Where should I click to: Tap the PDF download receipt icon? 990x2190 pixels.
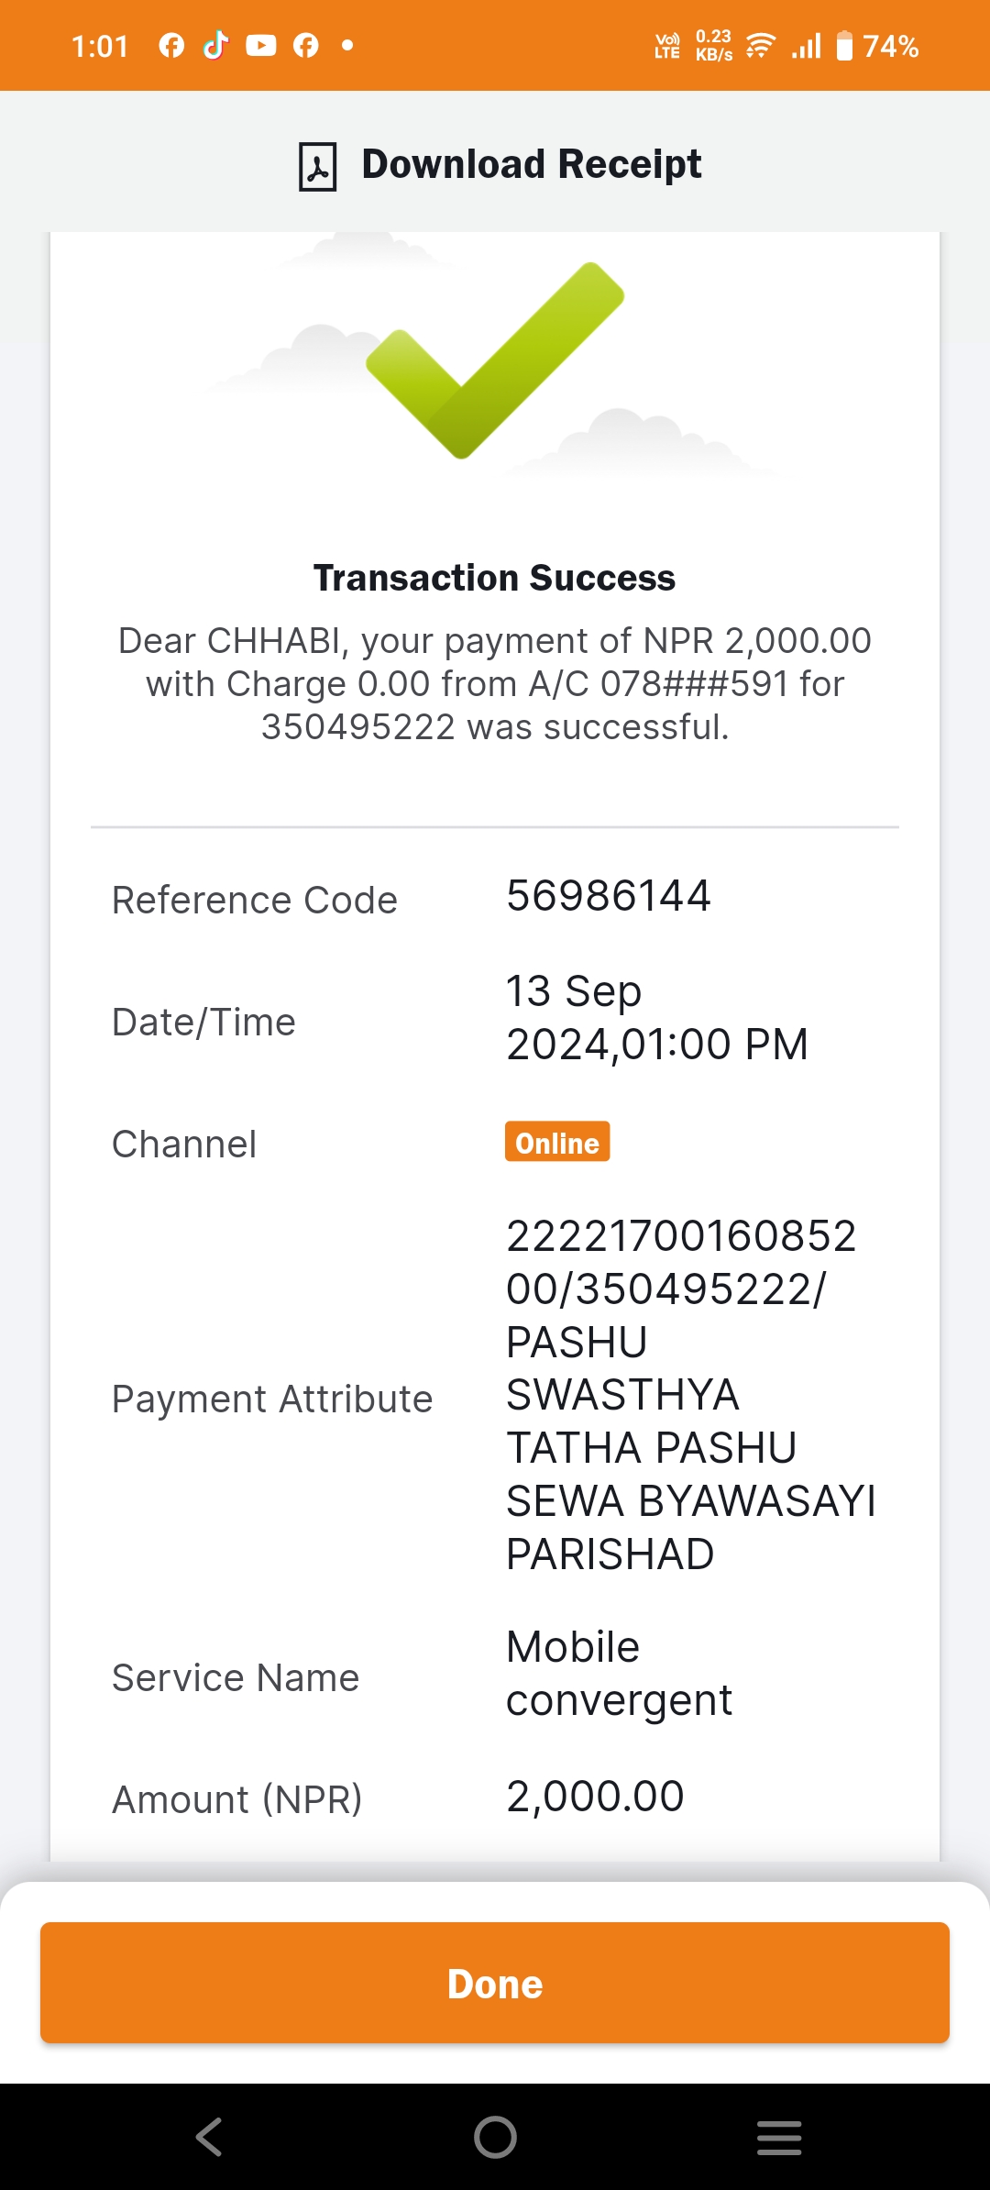[318, 166]
